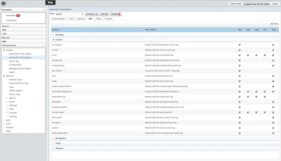Switch to the RMS permissions tab
Screen dimensions: 281x161
(98, 19)
